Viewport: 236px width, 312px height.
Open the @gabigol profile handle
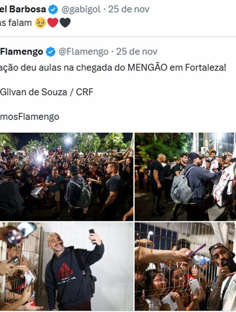click(81, 9)
